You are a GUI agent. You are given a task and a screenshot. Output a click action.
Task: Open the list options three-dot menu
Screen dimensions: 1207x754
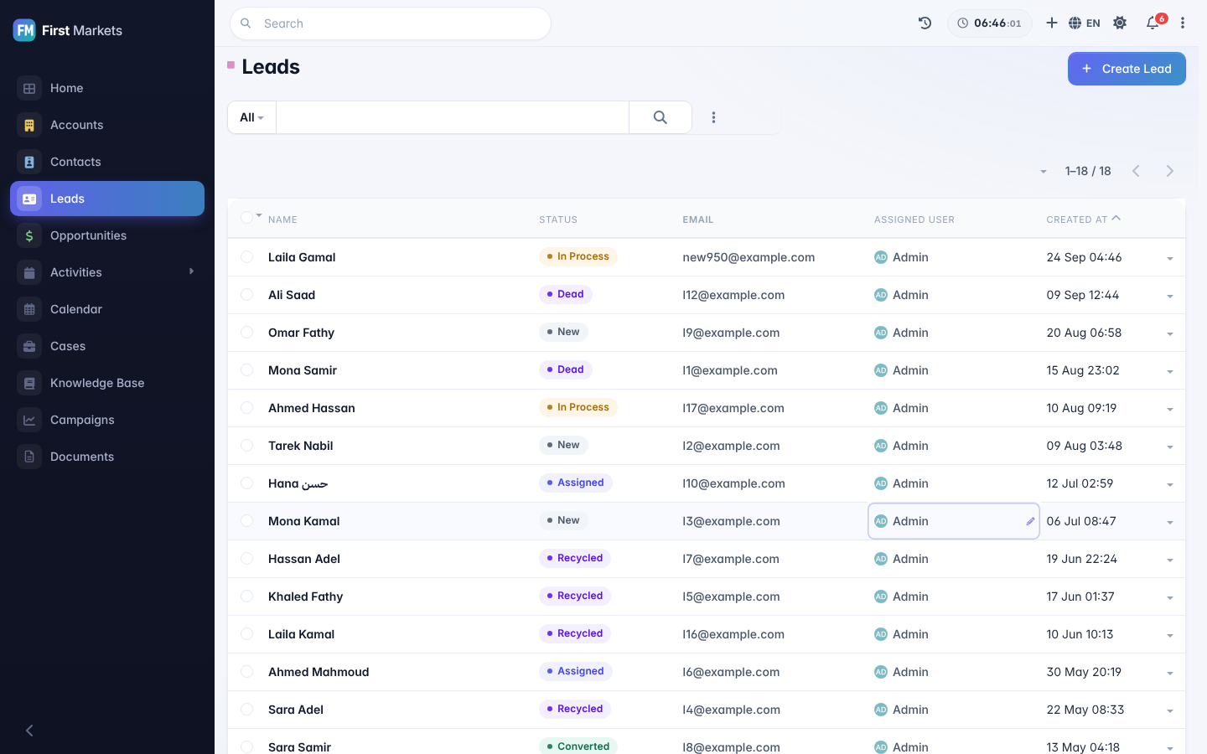(x=713, y=117)
